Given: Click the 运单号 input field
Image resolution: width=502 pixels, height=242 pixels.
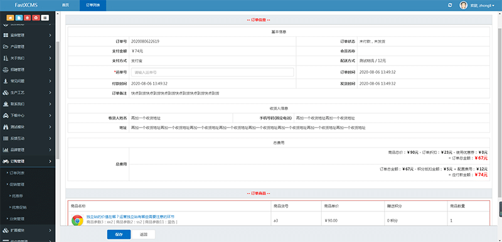Looking at the screenshot, I should [x=212, y=73].
